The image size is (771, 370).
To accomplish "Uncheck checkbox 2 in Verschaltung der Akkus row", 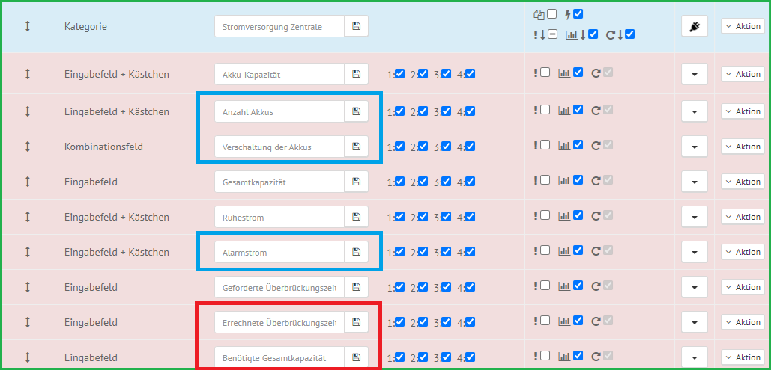I will coord(423,146).
